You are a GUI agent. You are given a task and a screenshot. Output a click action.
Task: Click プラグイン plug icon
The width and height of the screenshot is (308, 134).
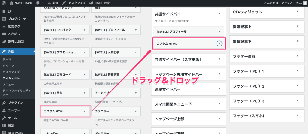point(4,103)
